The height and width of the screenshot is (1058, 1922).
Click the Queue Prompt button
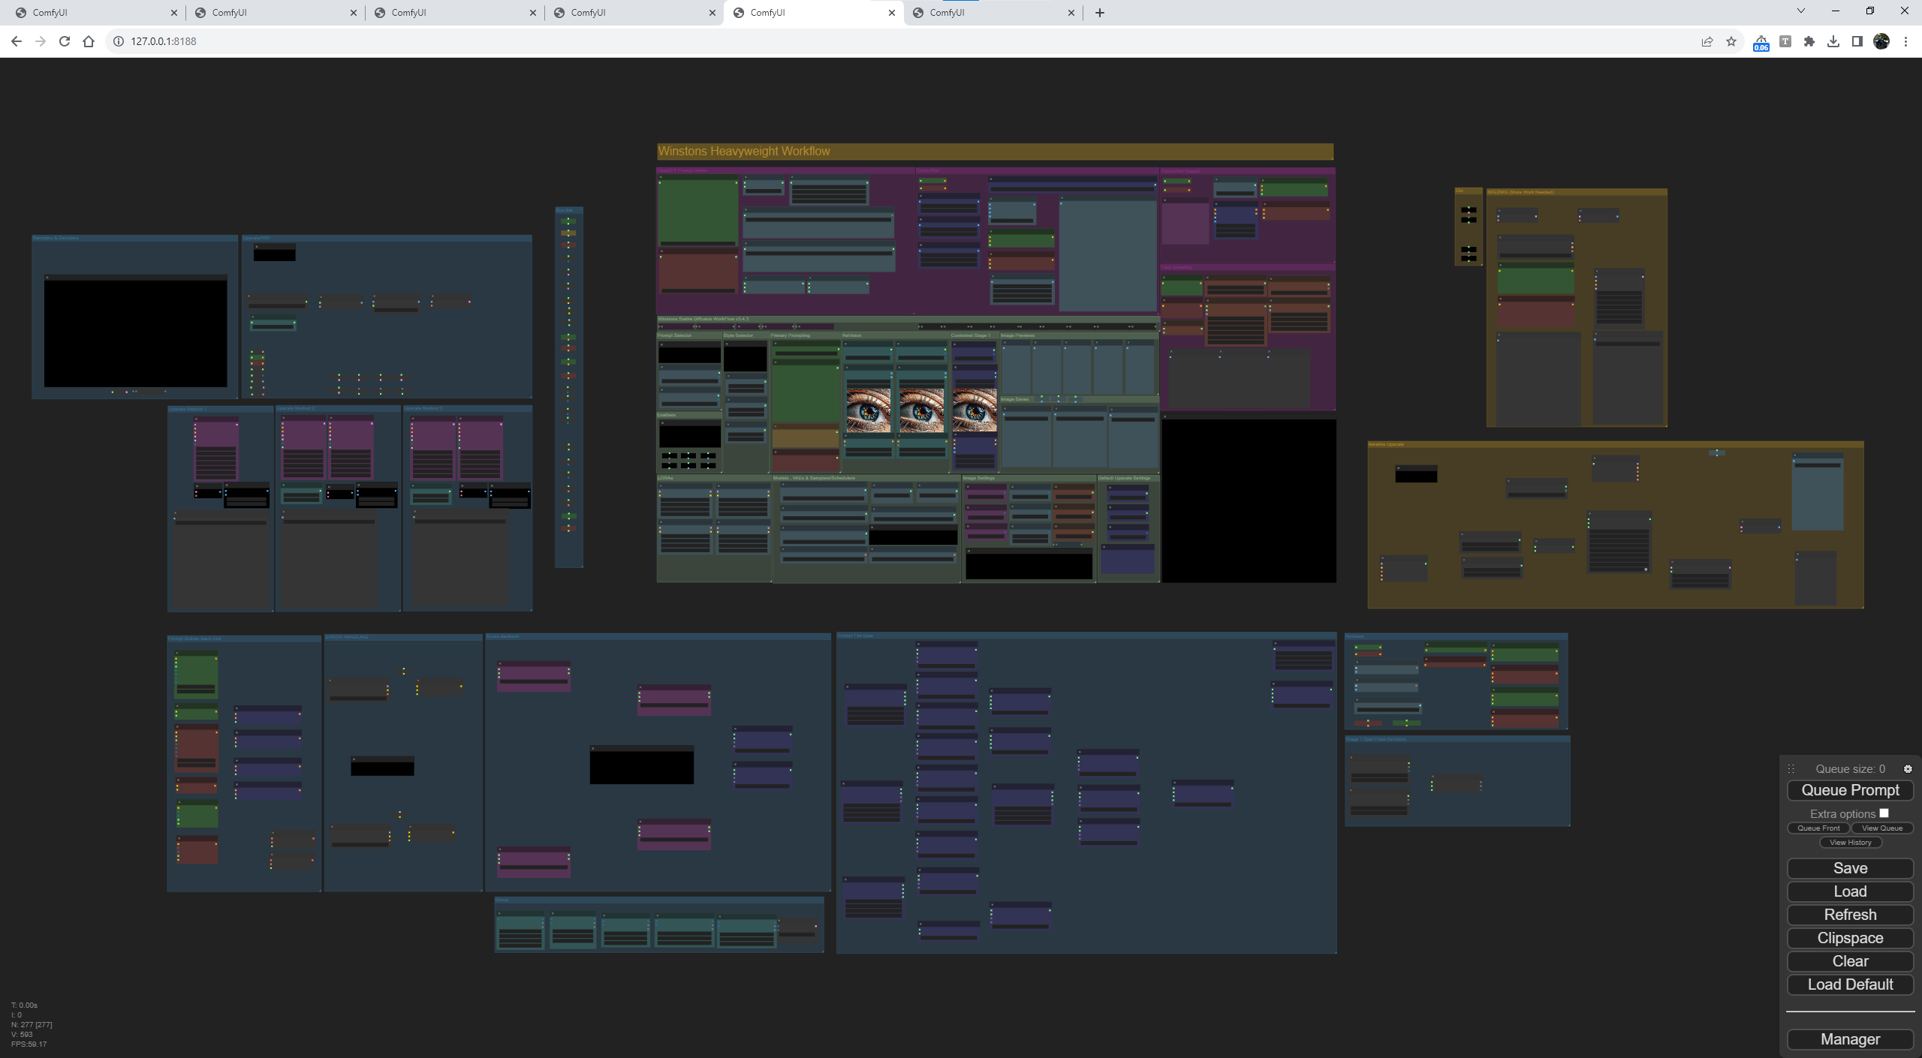(x=1849, y=789)
